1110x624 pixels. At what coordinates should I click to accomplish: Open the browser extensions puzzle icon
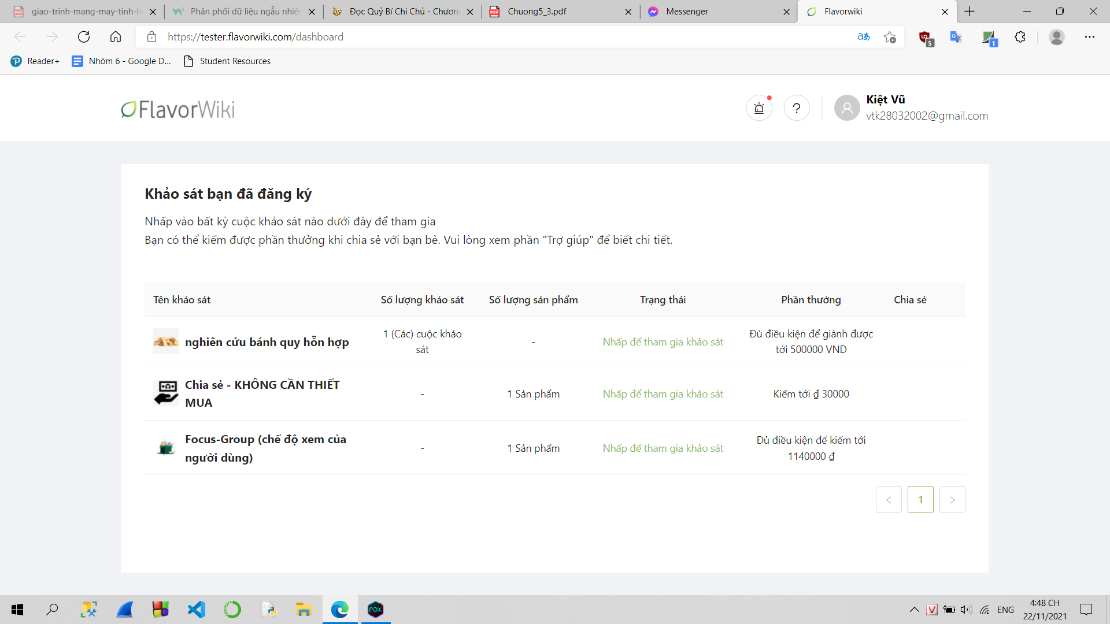tap(1020, 37)
